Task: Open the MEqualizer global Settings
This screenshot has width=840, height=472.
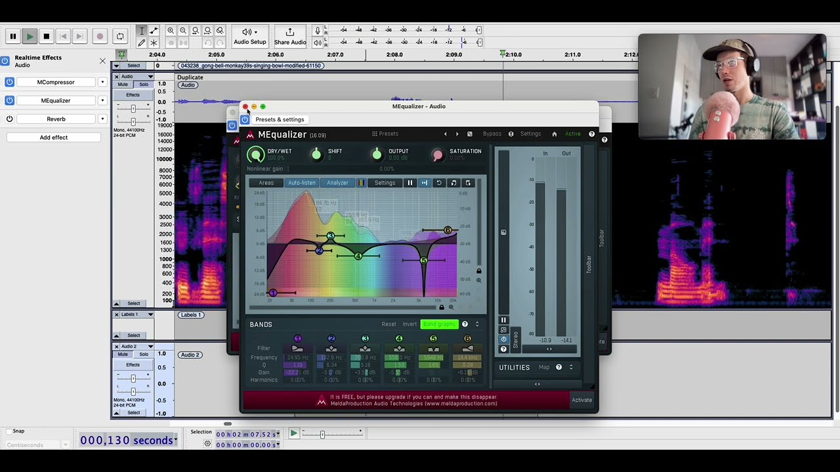Action: [x=530, y=134]
